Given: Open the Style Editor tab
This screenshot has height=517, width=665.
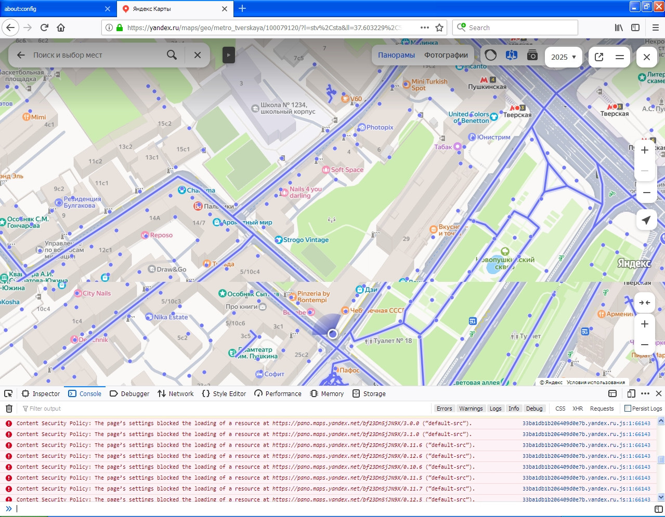Looking at the screenshot, I should click(224, 393).
